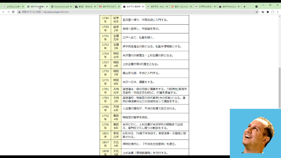
Task: Click the text 長崎へ遊学し、中国語を学ぶ。
Action: [x=141, y=29]
